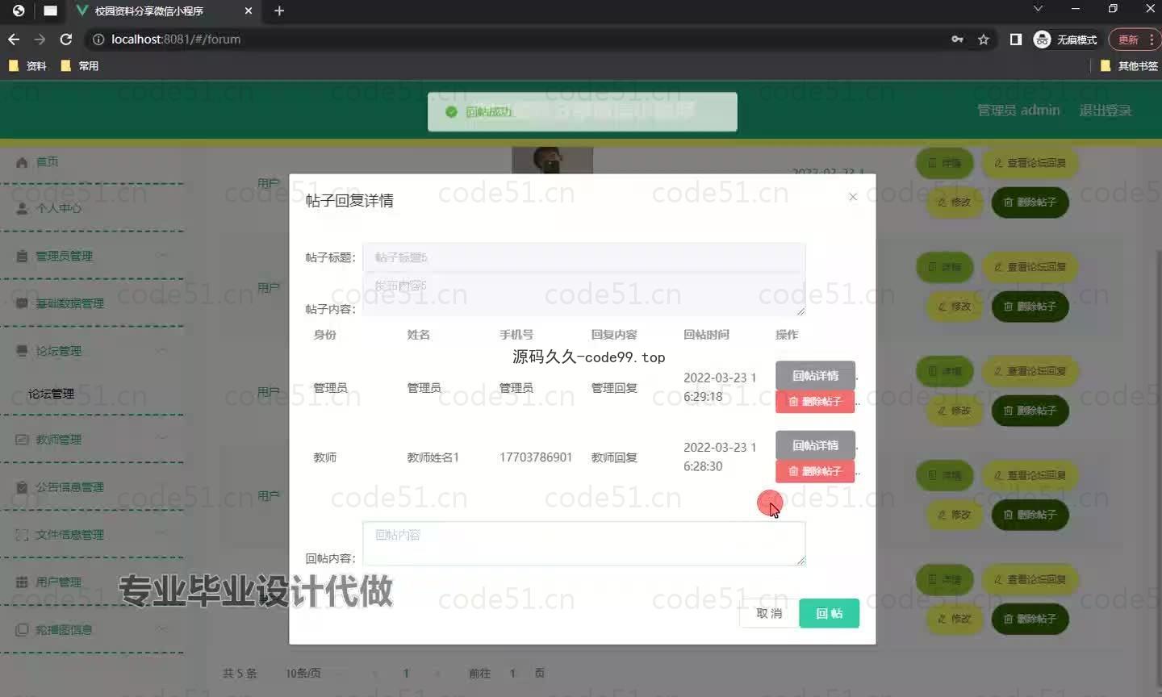Close the 帖子回复详情 dialog with X

(x=853, y=197)
